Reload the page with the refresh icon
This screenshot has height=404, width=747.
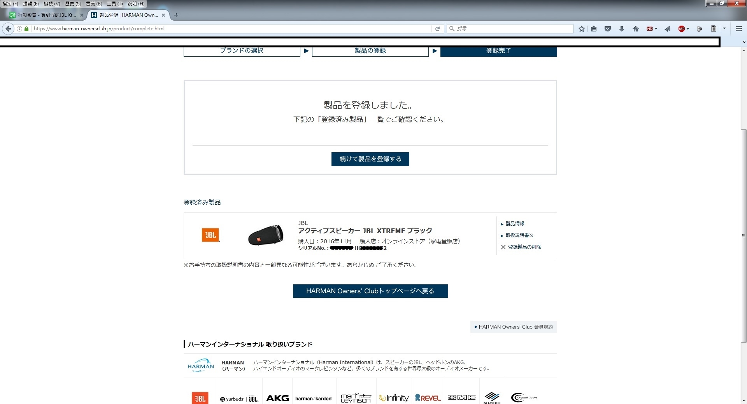coord(437,29)
